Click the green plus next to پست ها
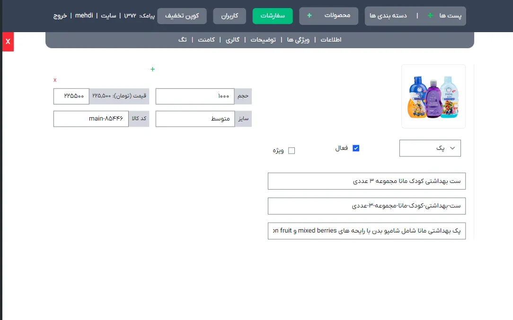 (x=430, y=16)
